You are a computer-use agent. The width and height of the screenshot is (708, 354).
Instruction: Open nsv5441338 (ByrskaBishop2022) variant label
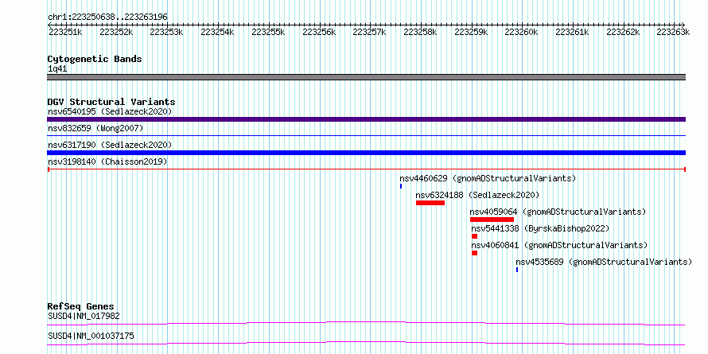click(x=540, y=228)
